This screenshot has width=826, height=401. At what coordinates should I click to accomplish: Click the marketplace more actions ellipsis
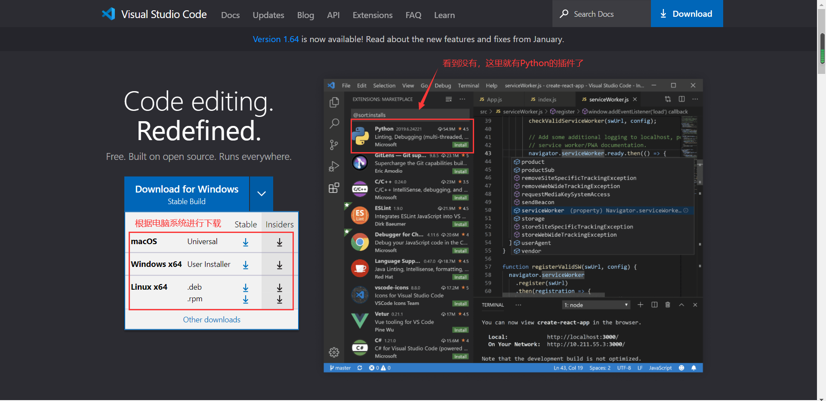[x=462, y=99]
